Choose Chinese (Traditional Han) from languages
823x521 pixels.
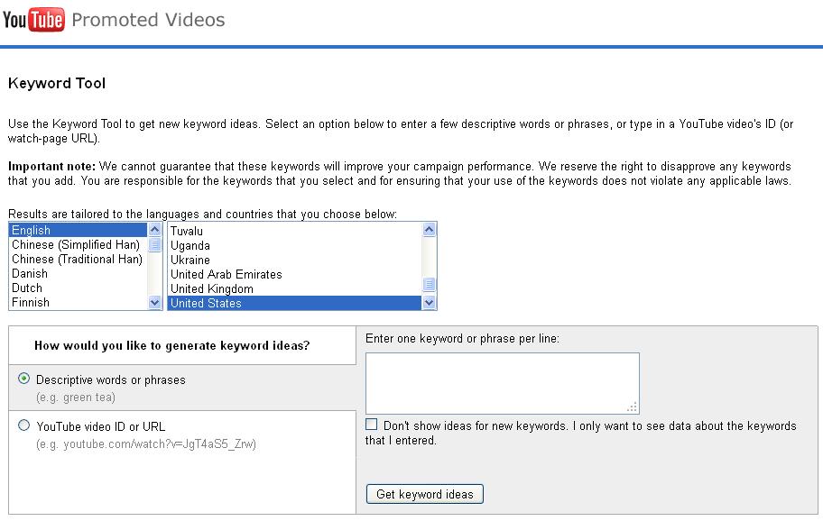pyautogui.click(x=77, y=260)
